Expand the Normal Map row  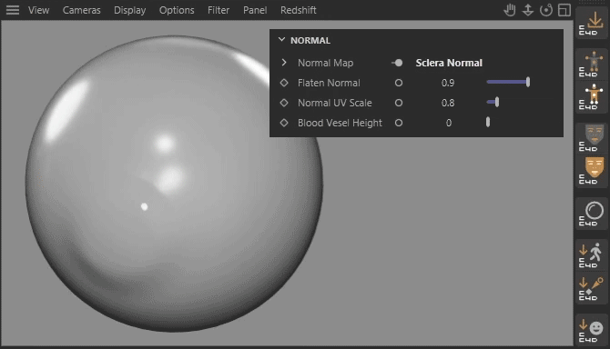click(x=284, y=63)
